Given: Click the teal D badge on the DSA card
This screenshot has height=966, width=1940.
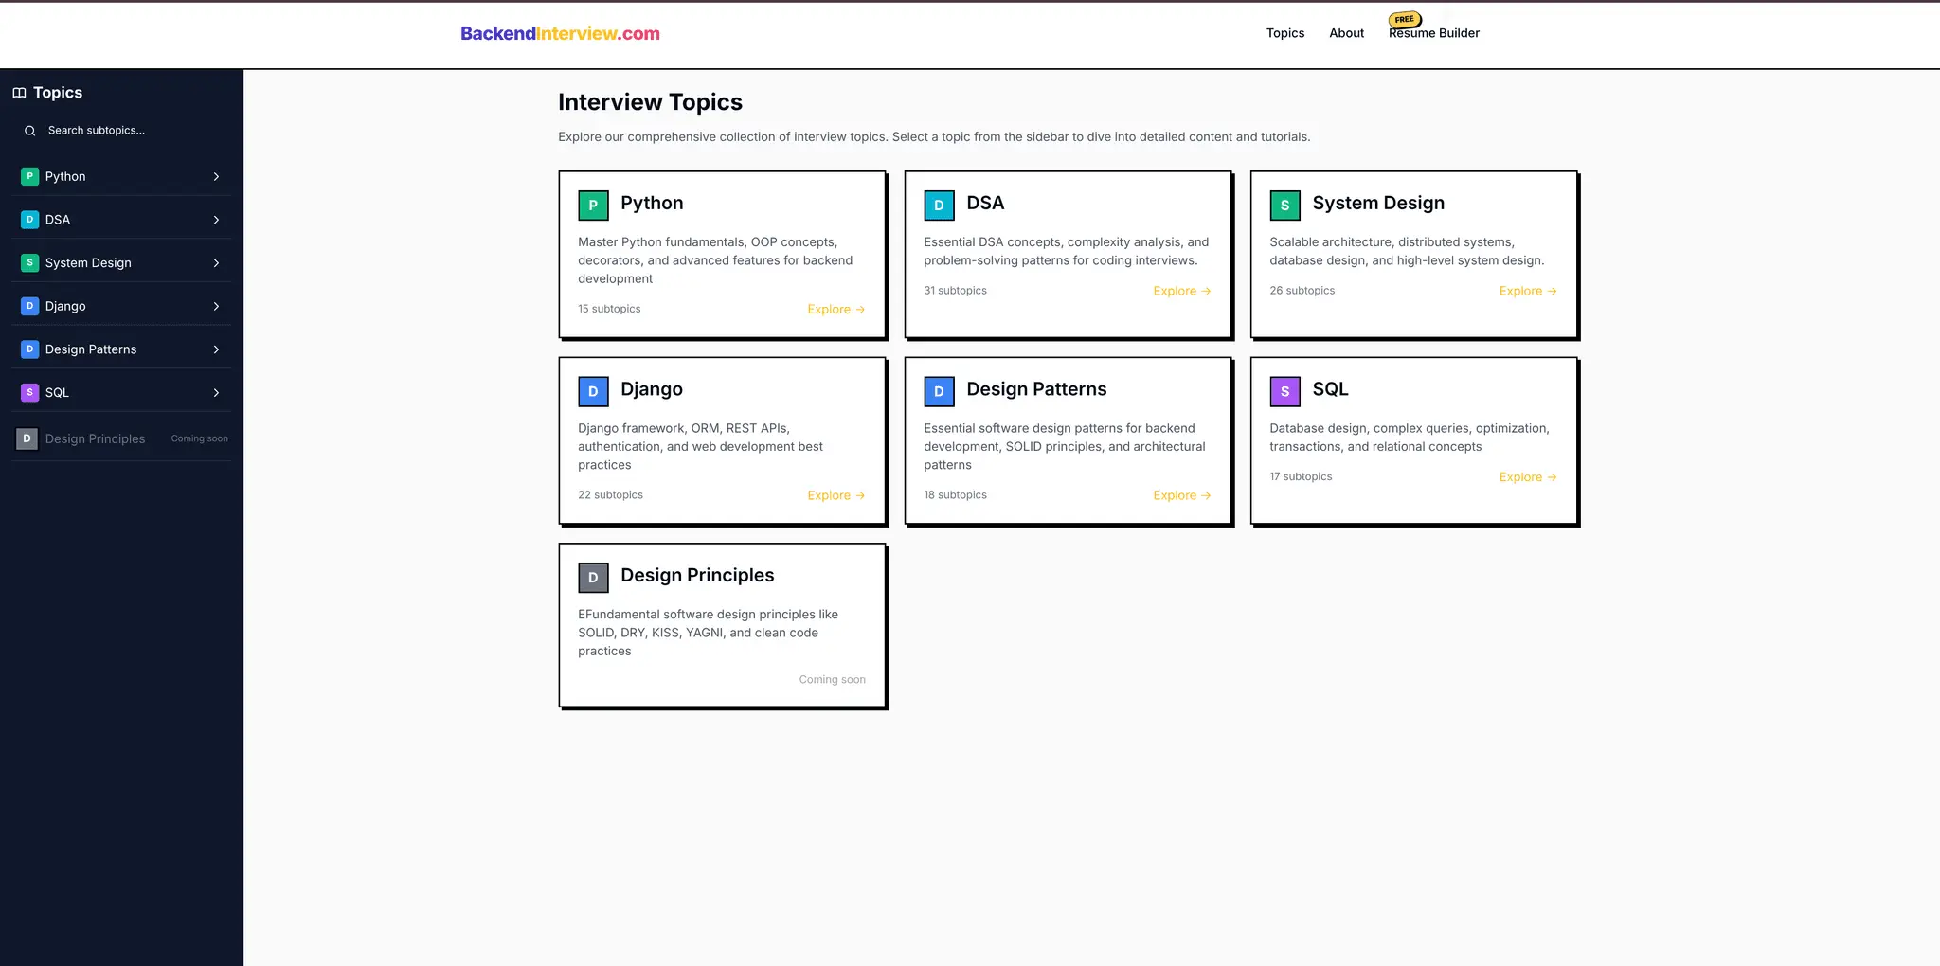Looking at the screenshot, I should [939, 205].
